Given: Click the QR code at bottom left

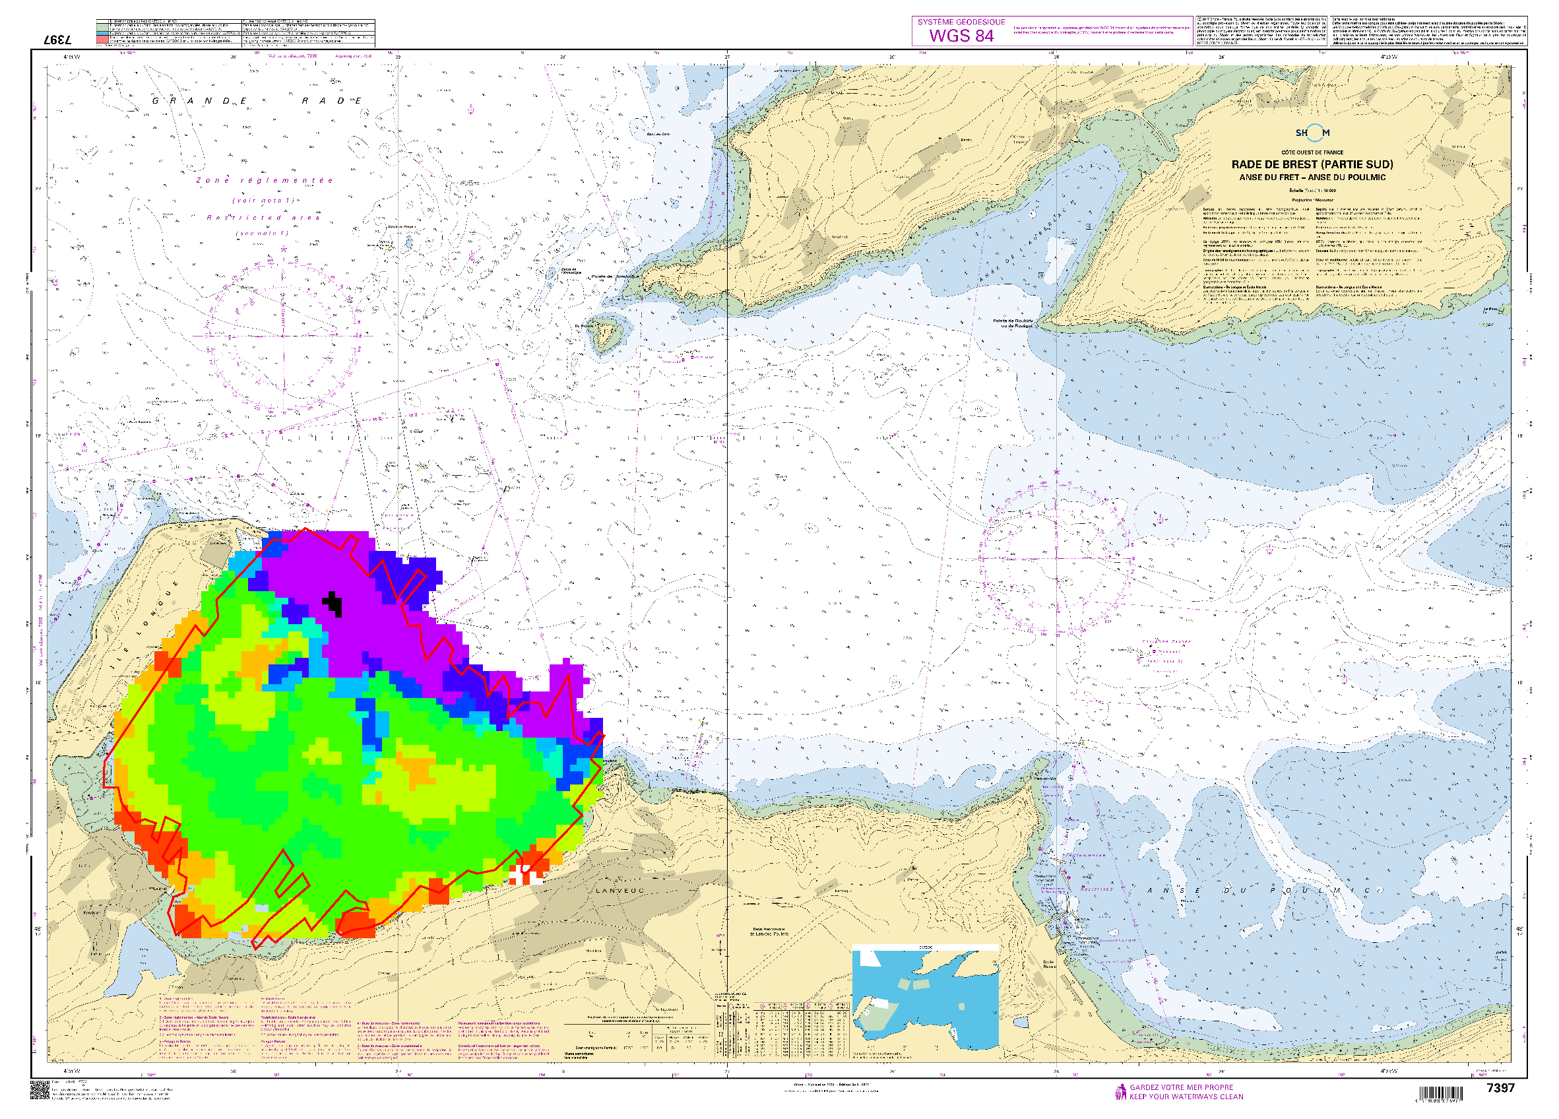Looking at the screenshot, I should point(40,1090).
